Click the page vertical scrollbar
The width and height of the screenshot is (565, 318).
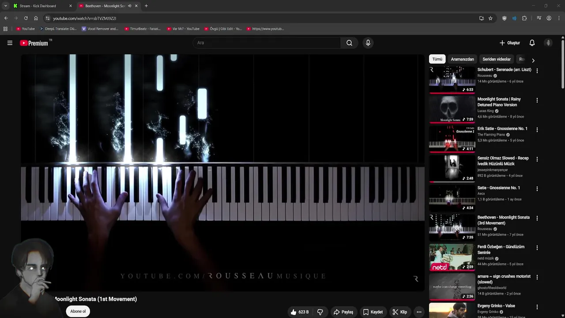[563, 64]
